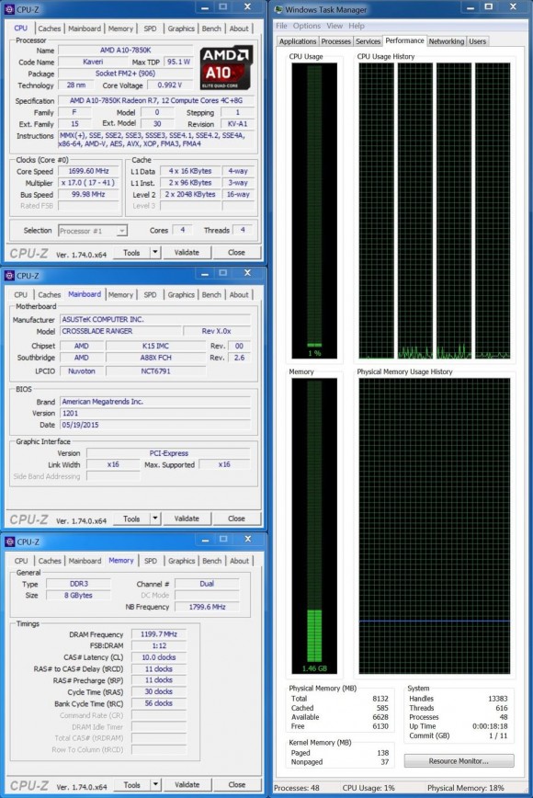Click Core Voltage value 0.992 V
The width and height of the screenshot is (533, 798).
point(169,85)
